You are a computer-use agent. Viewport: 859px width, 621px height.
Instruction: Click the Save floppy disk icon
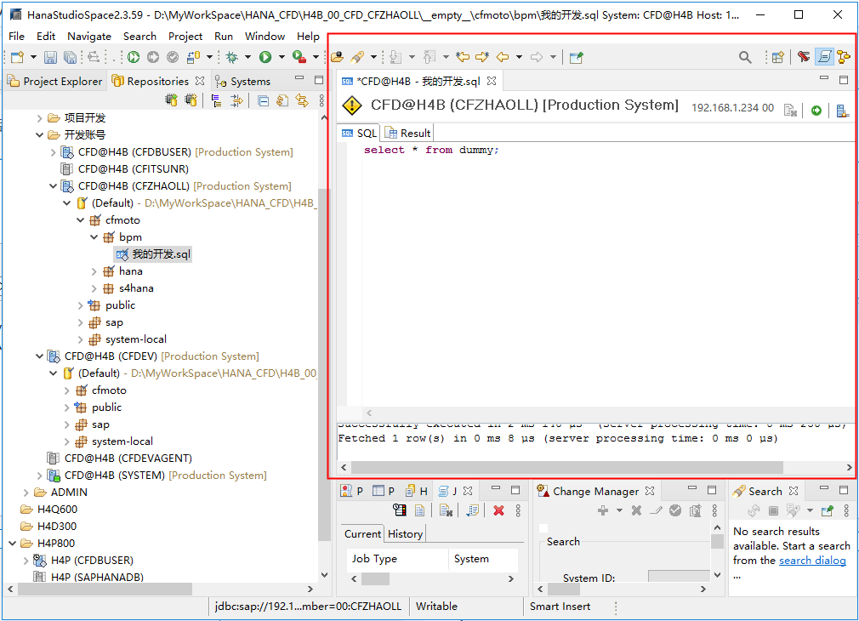tap(50, 57)
